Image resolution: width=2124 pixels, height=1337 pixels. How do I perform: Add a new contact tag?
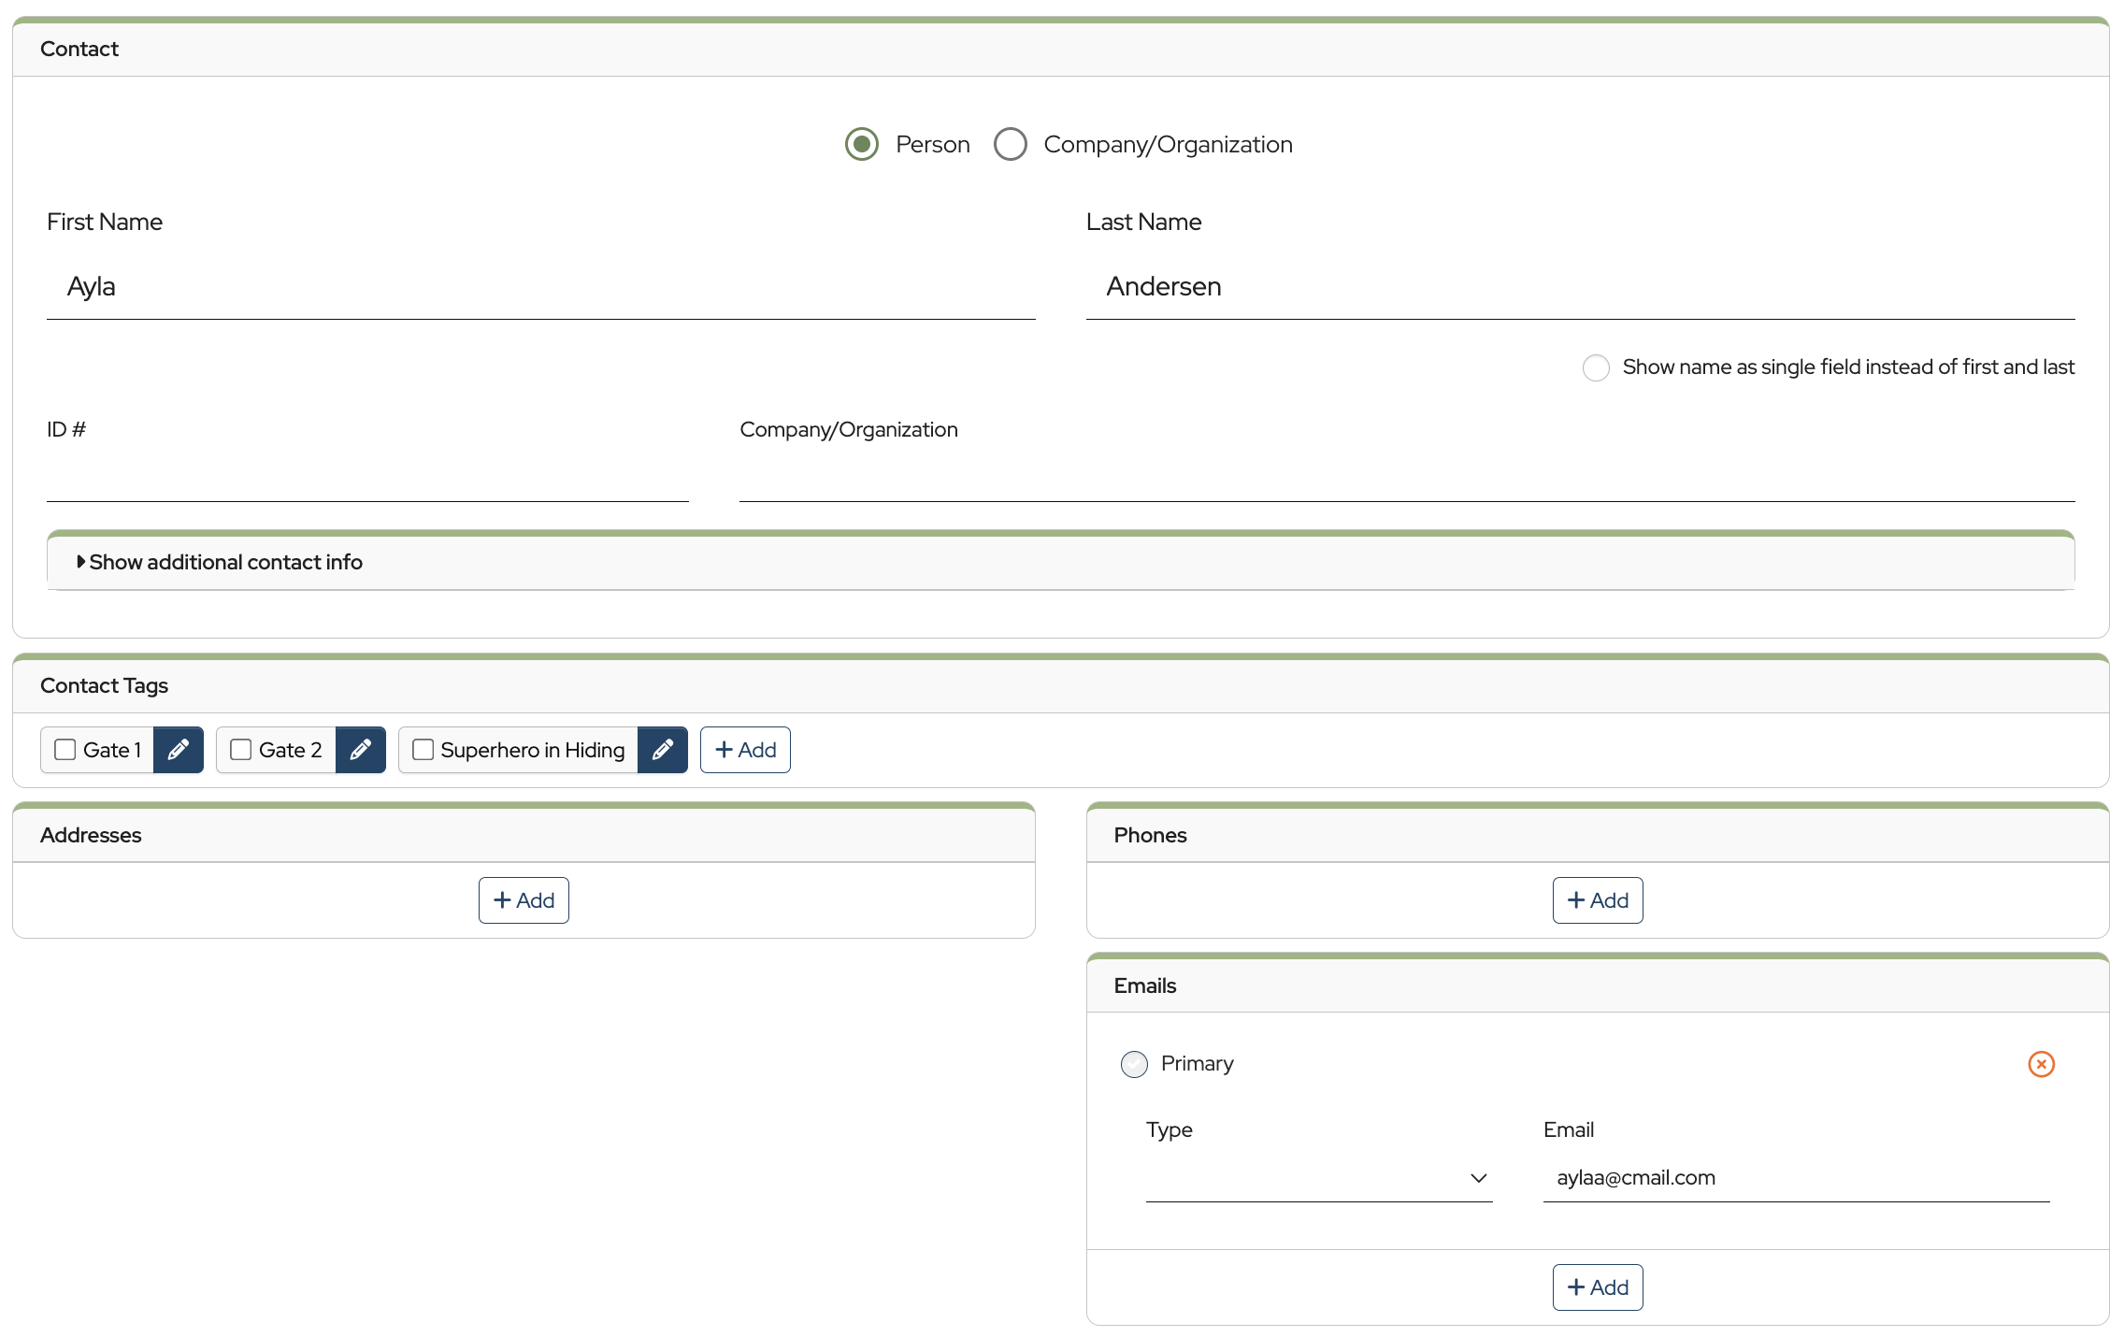[x=745, y=750]
